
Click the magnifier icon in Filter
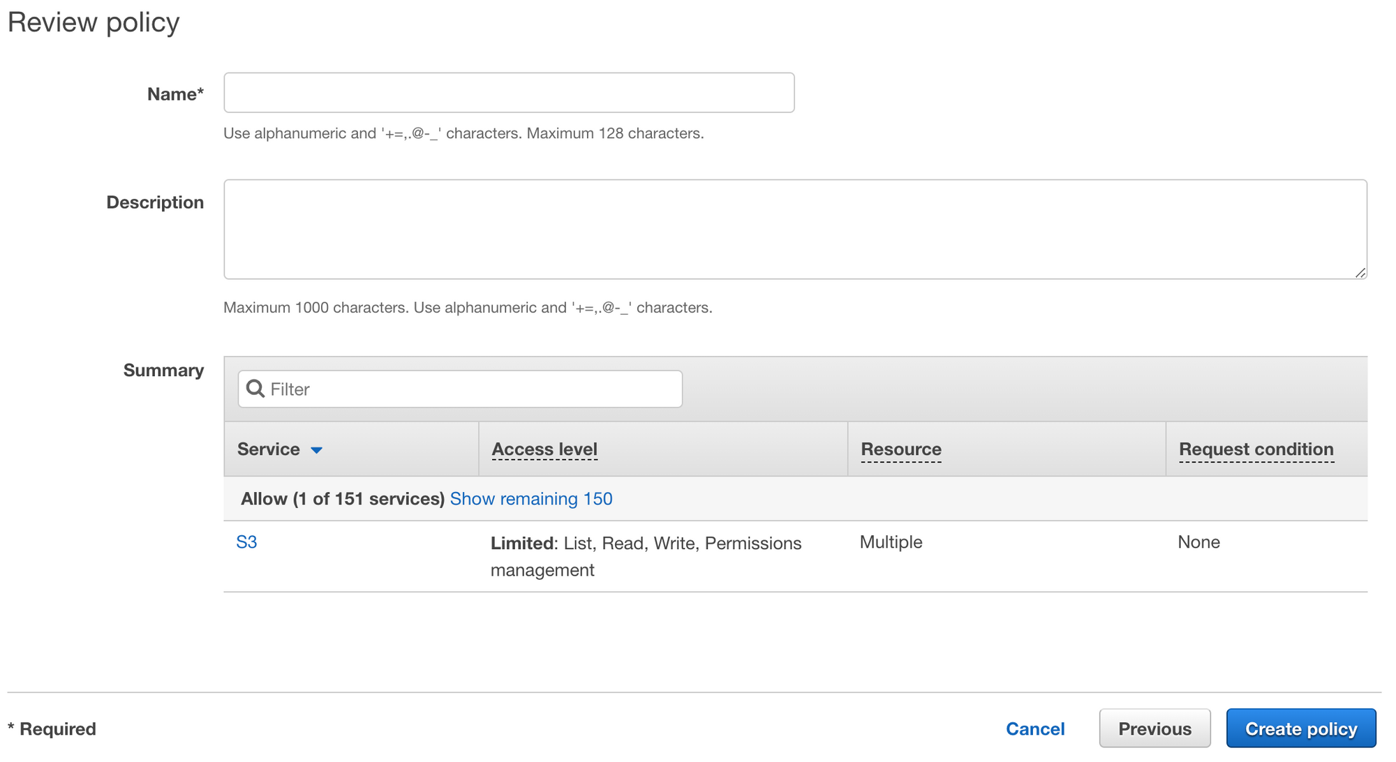click(x=255, y=389)
